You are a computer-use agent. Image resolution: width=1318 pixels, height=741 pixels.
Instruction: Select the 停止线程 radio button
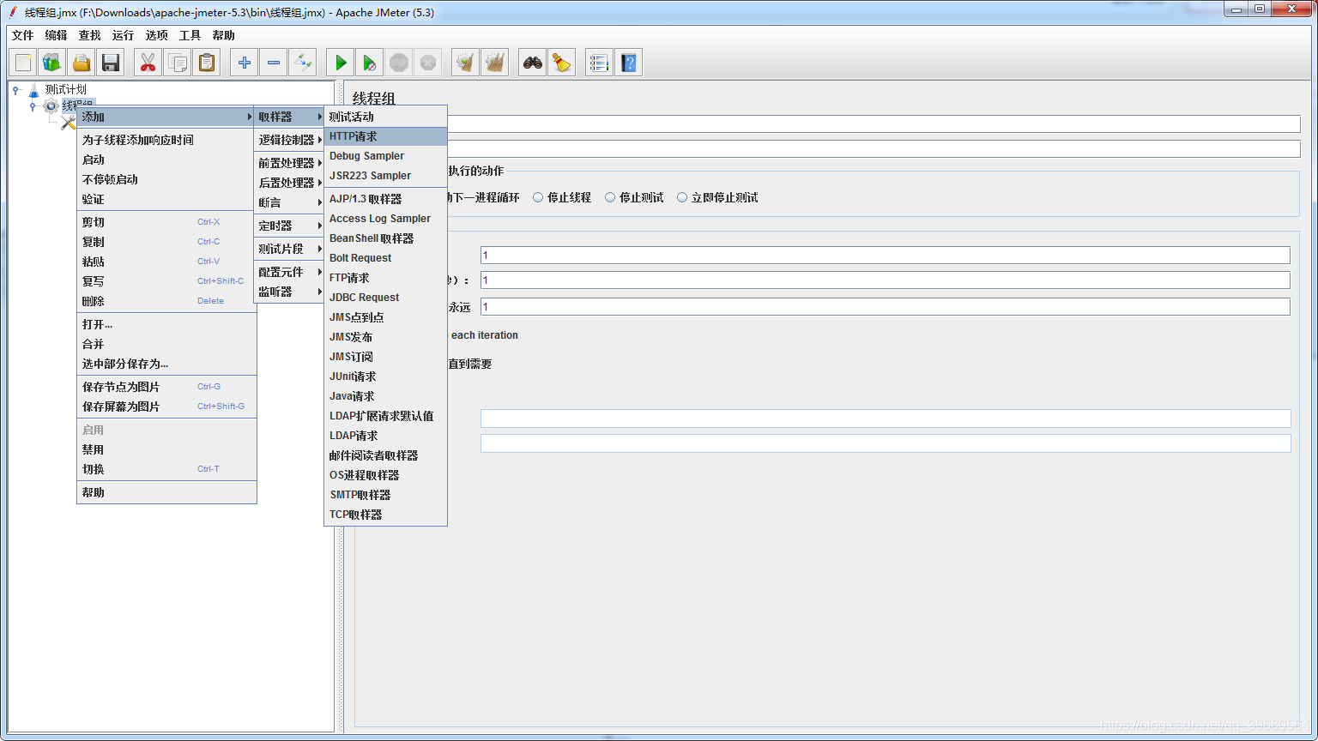coord(538,197)
